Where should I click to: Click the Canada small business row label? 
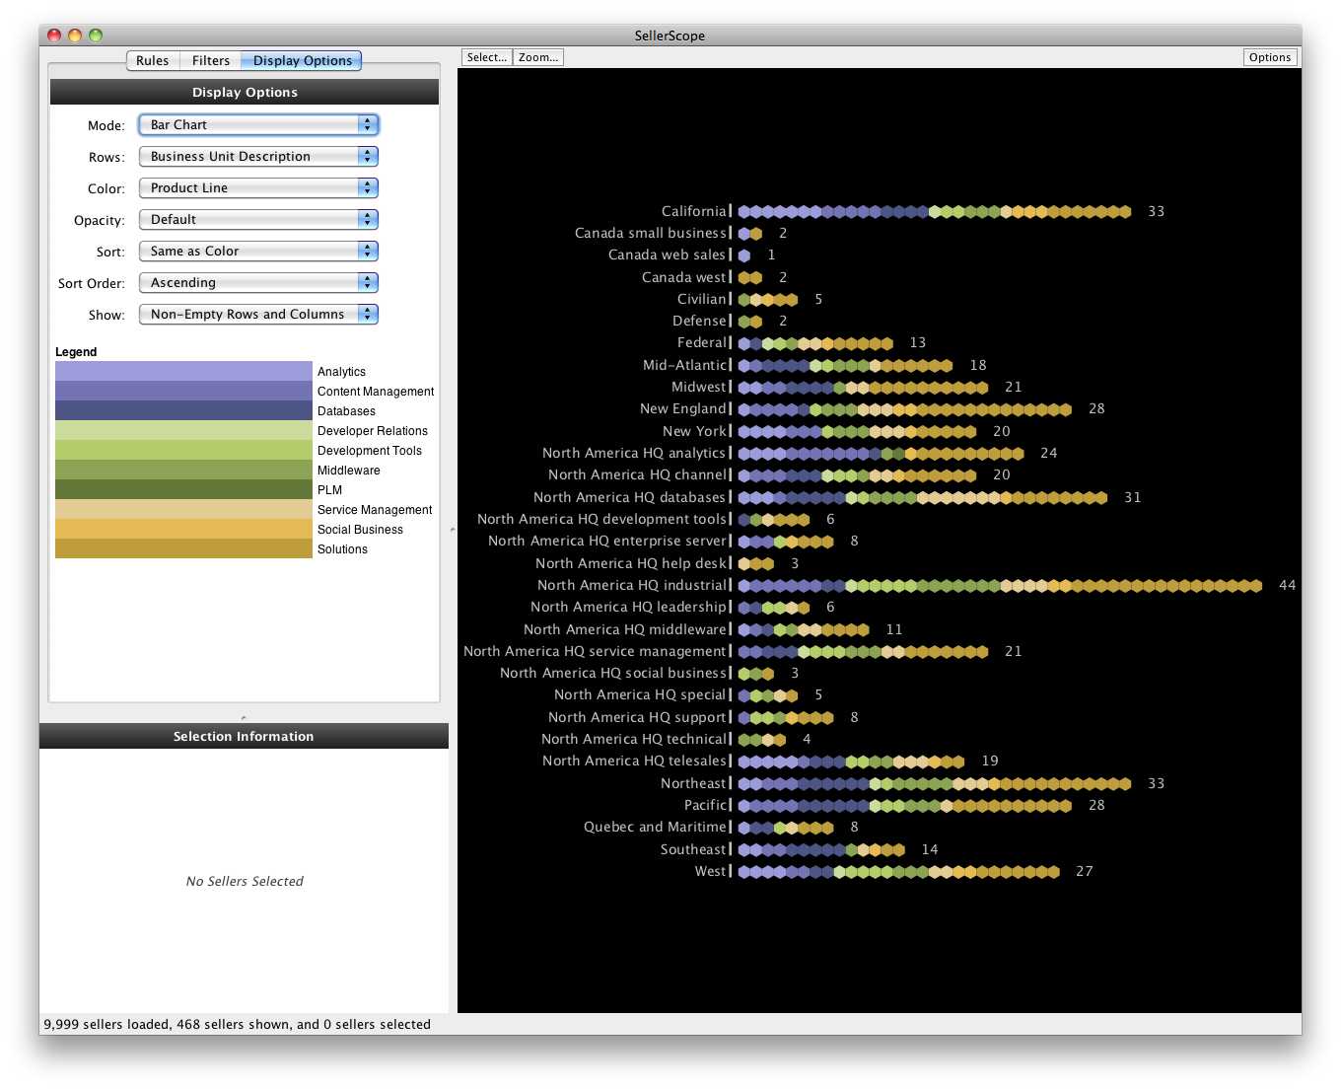[x=651, y=233]
